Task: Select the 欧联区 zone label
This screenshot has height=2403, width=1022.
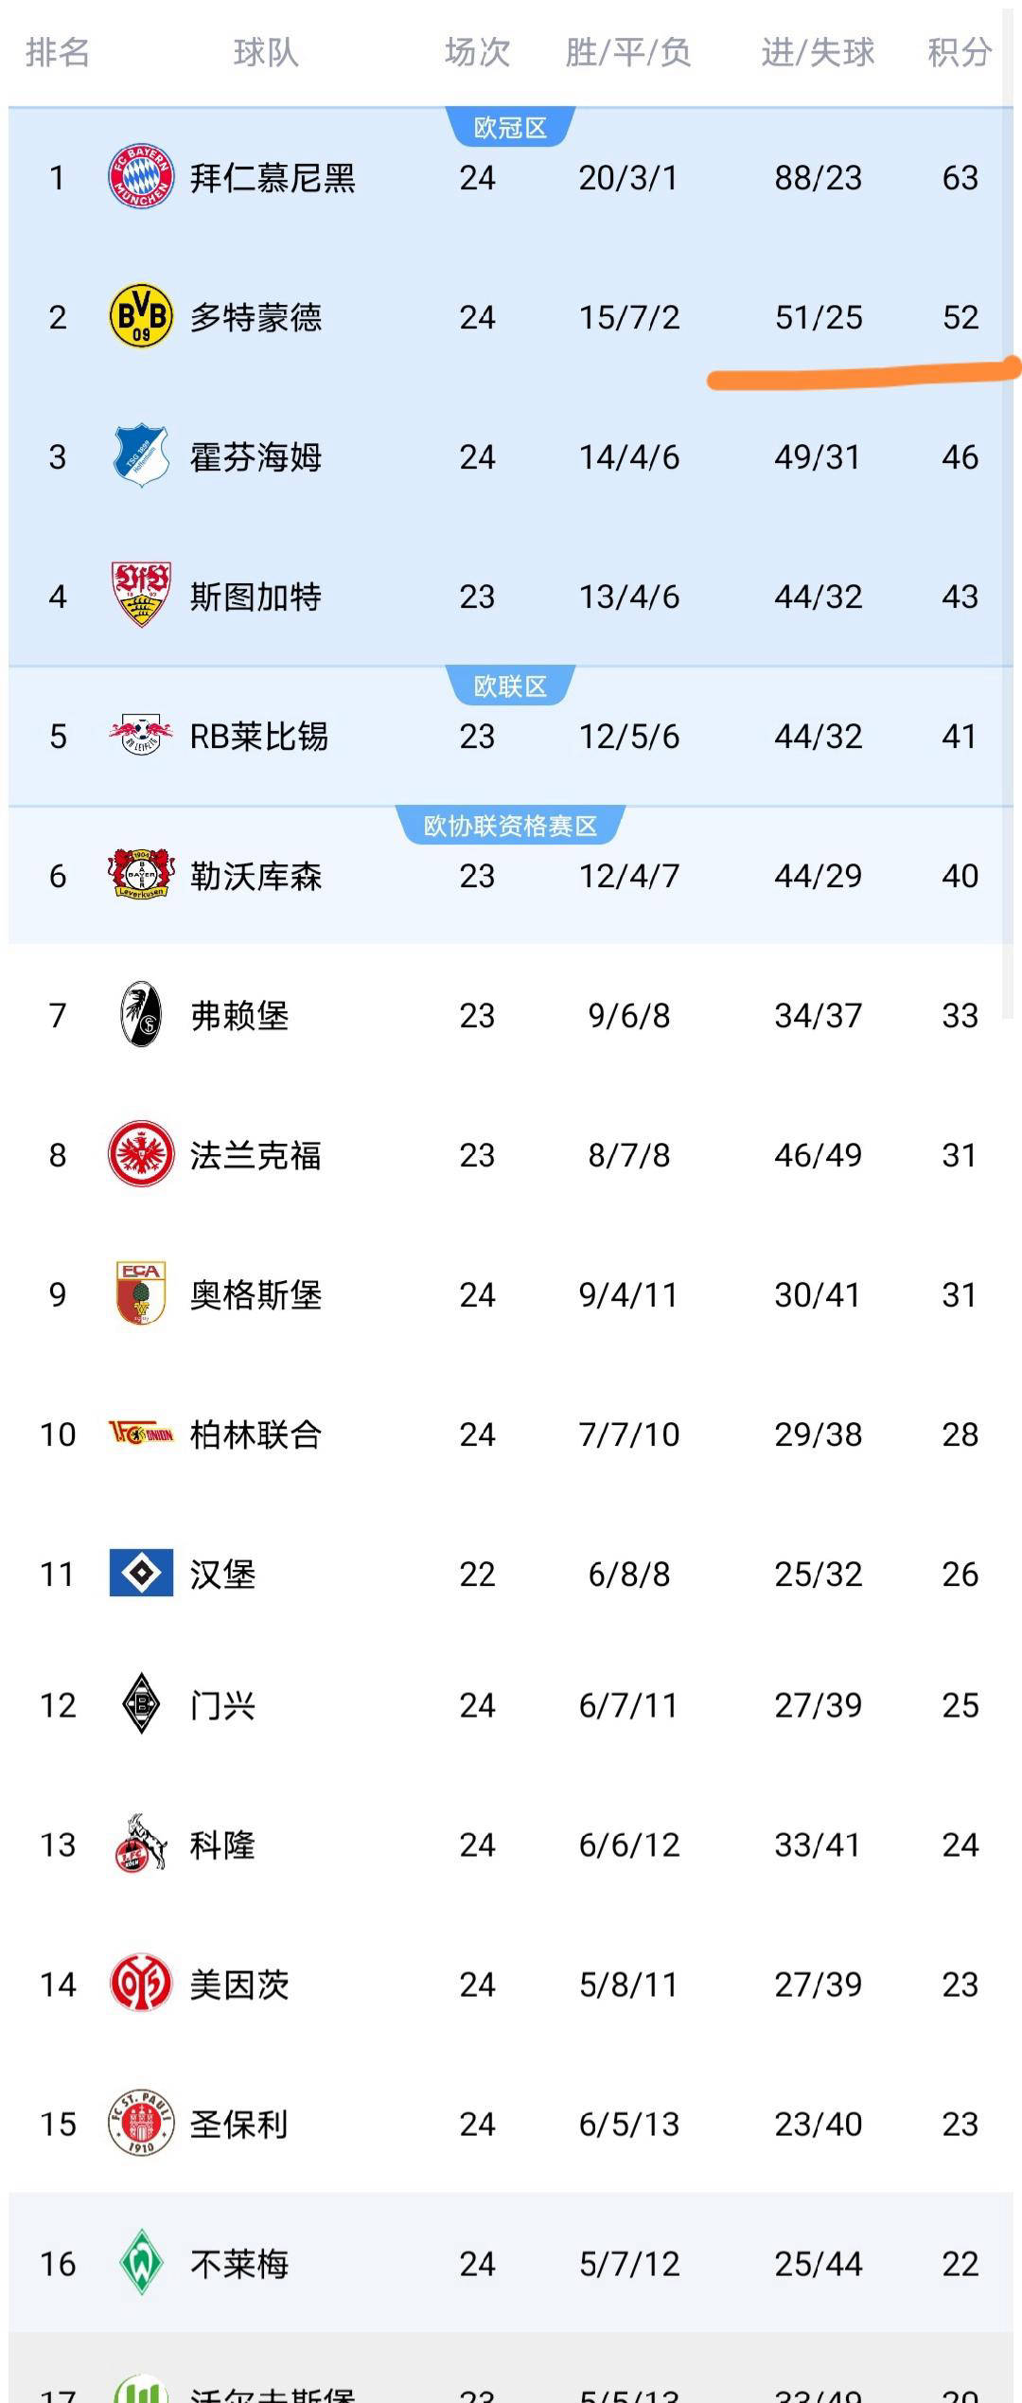Action: (x=510, y=686)
